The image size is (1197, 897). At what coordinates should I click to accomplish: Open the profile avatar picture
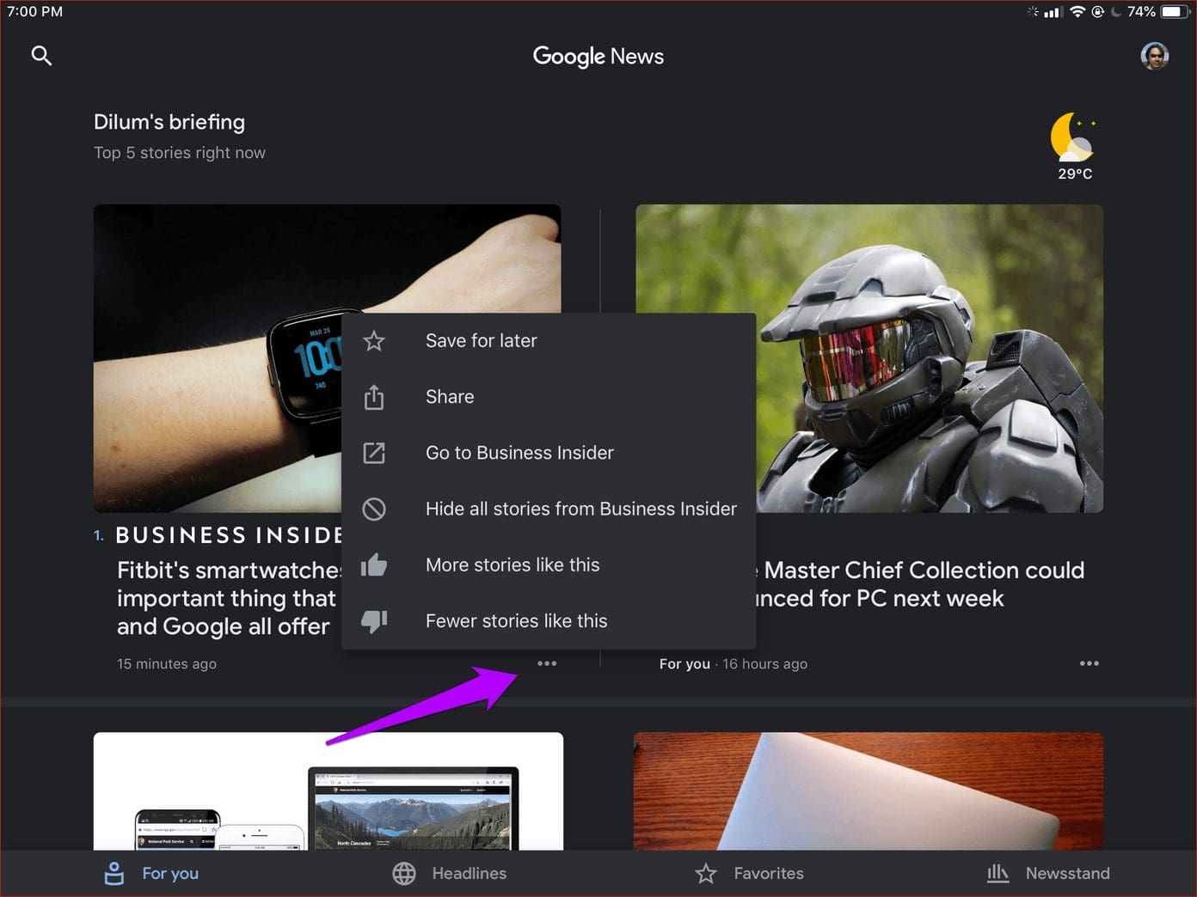pos(1154,56)
